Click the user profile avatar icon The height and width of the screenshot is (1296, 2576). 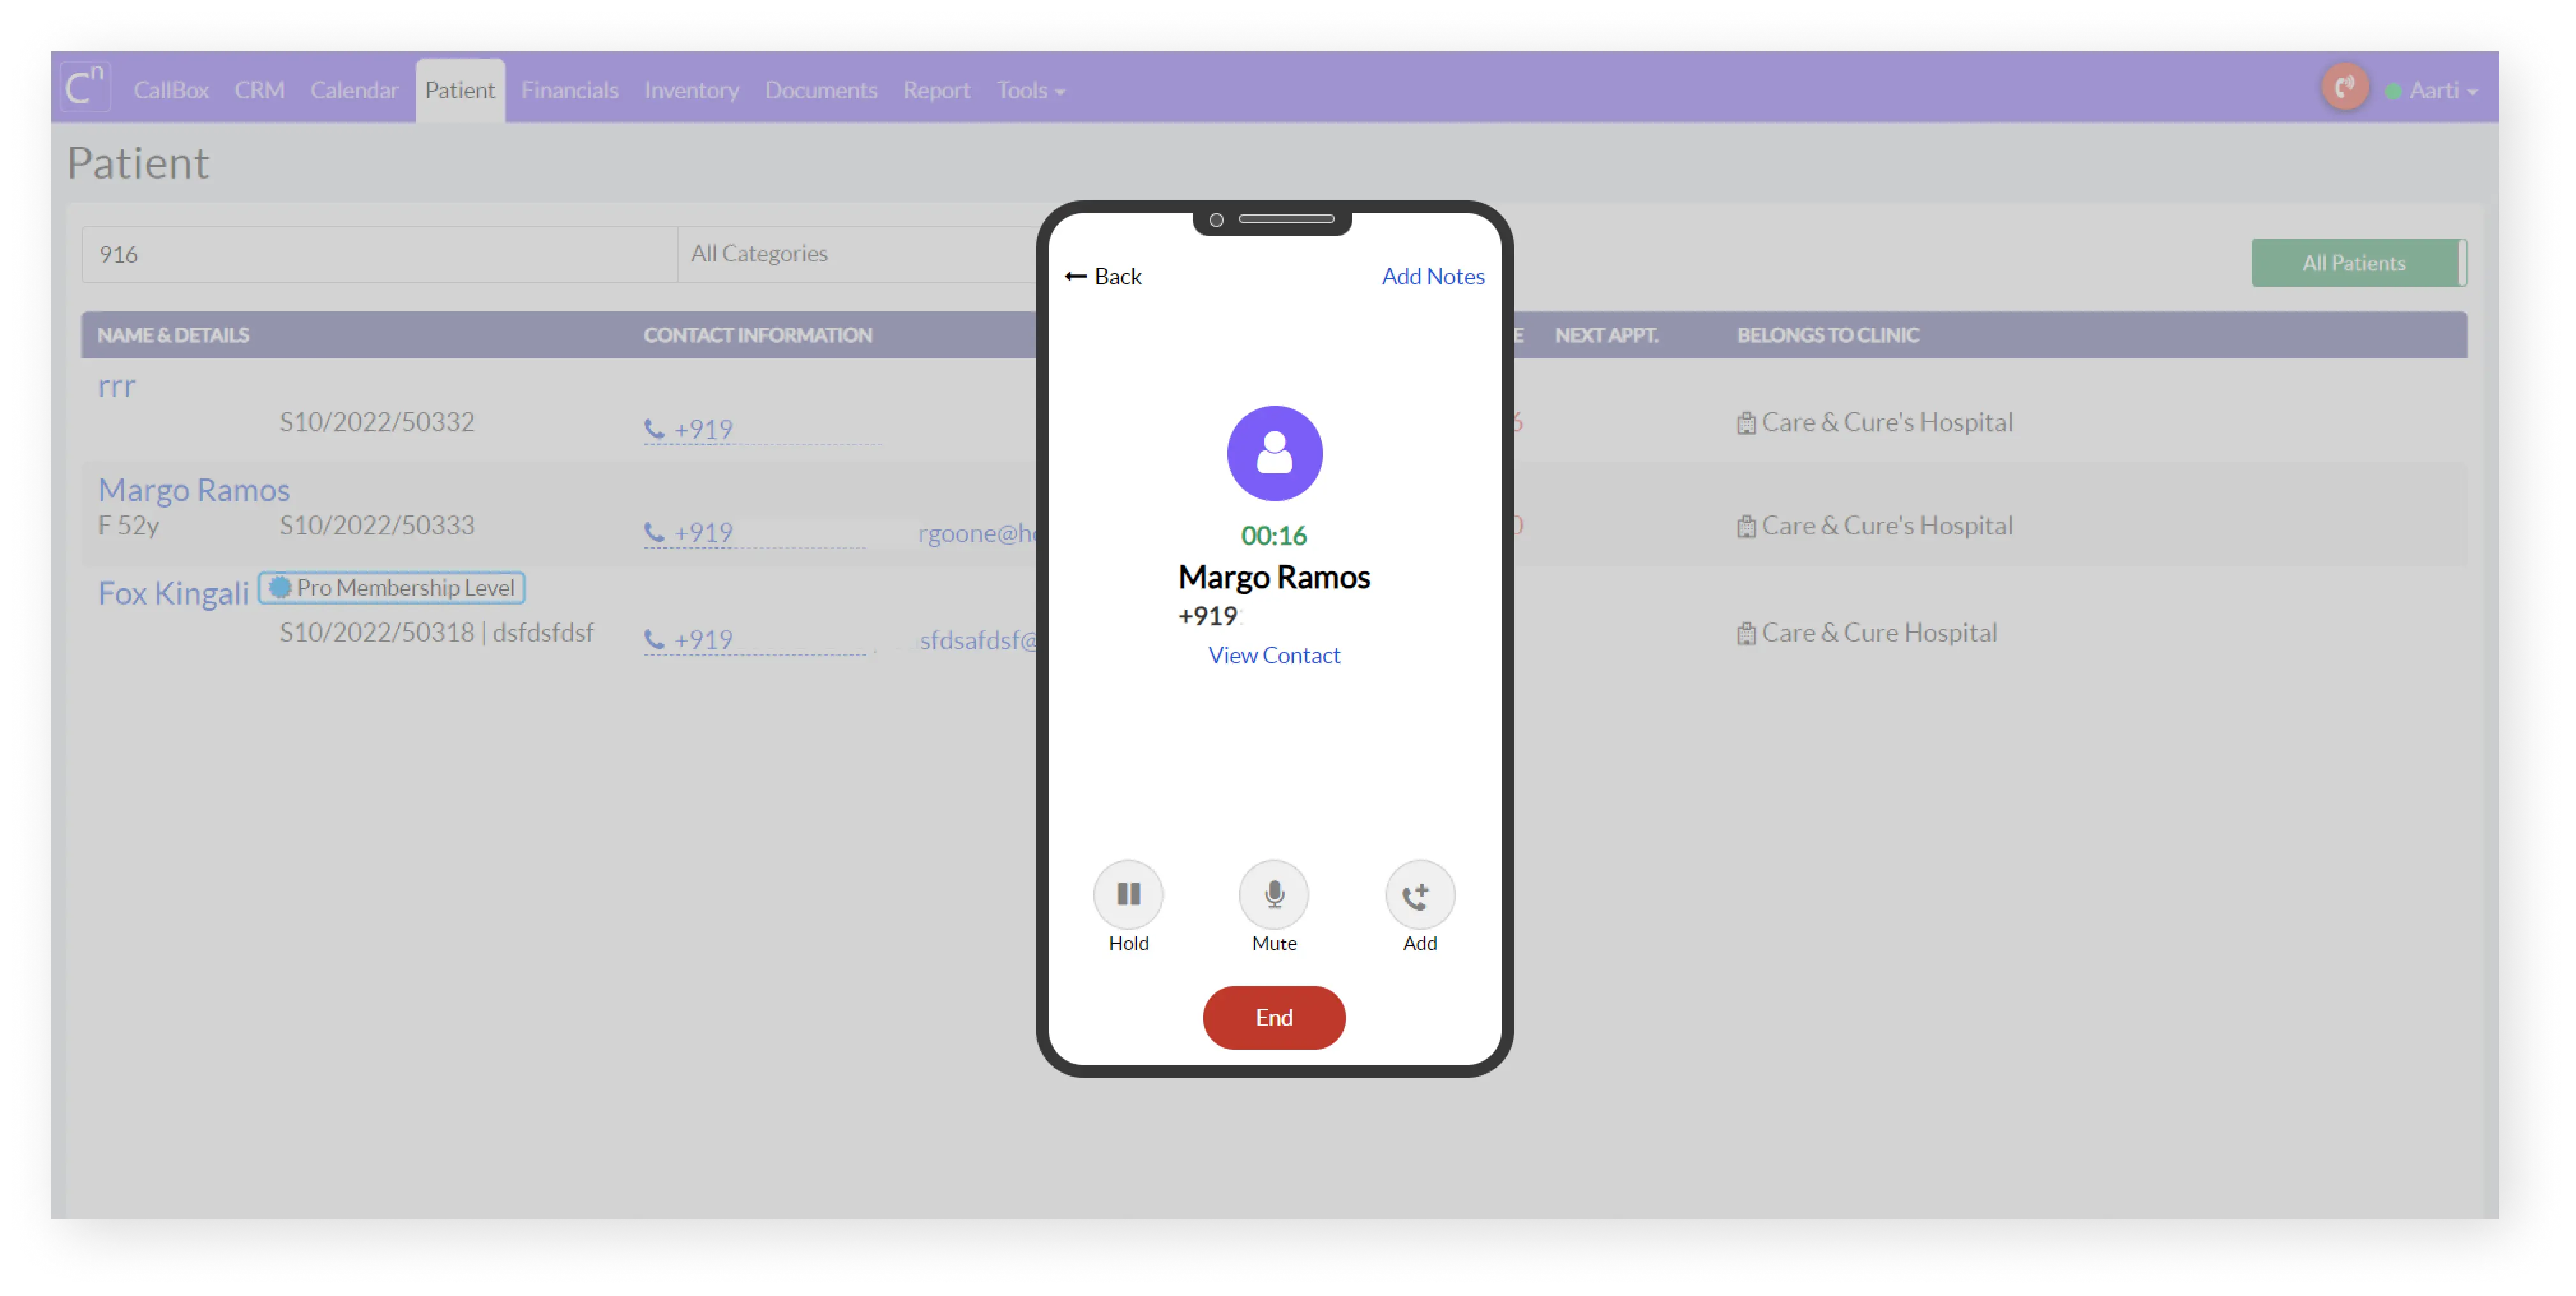(1275, 455)
